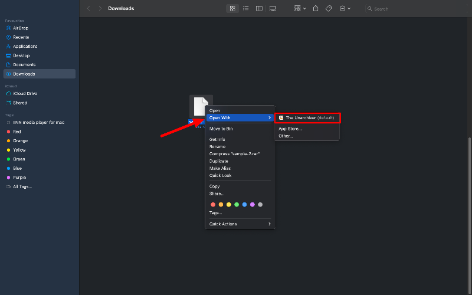
Task: Switch to list view
Action: tap(245, 8)
